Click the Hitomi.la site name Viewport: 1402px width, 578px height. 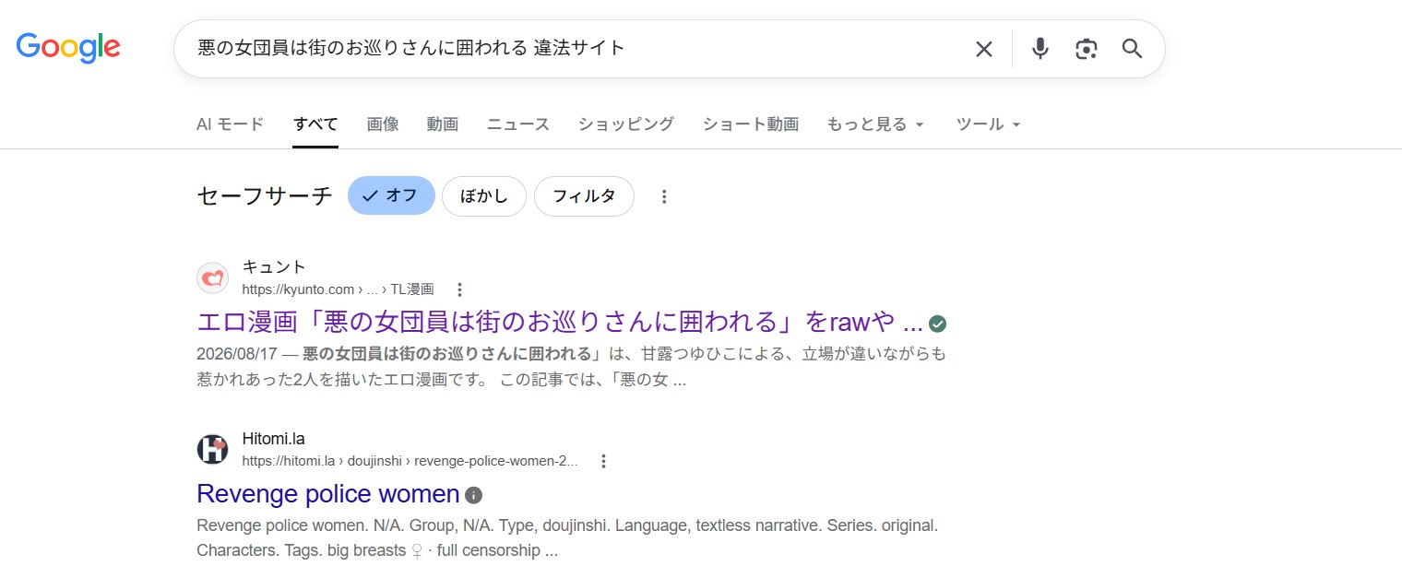(x=273, y=439)
